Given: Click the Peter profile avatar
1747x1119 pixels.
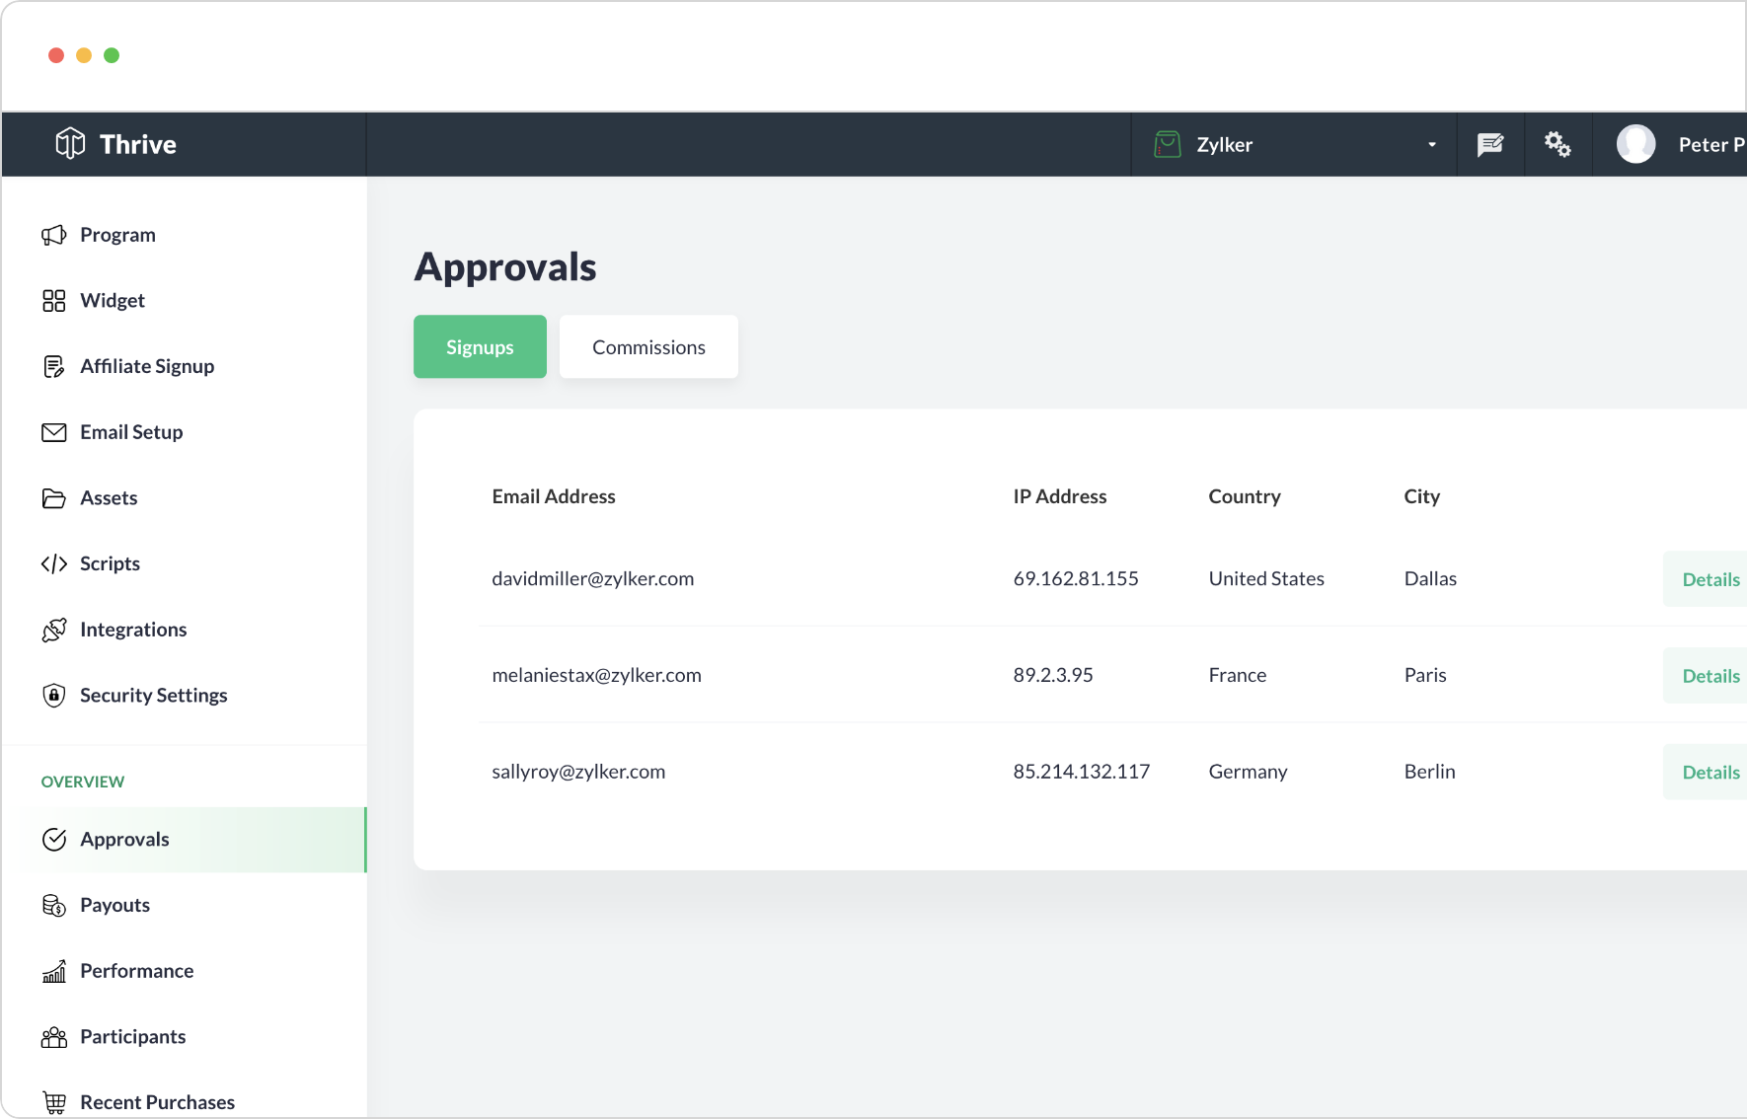Looking at the screenshot, I should 1635,144.
